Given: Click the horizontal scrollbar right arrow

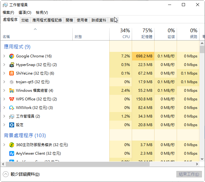Looking at the screenshot, I should click(x=197, y=164).
